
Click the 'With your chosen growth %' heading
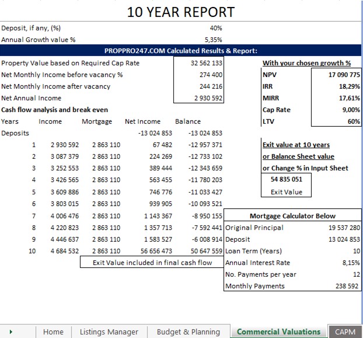306,63
